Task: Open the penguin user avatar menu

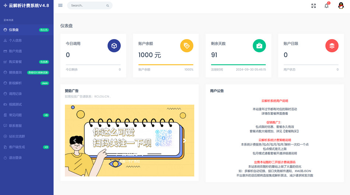Action: coord(341,6)
